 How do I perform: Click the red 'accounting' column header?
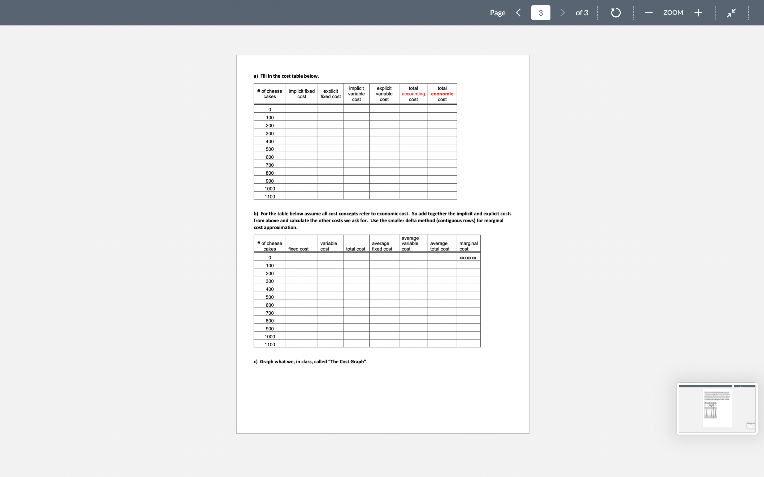point(413,94)
